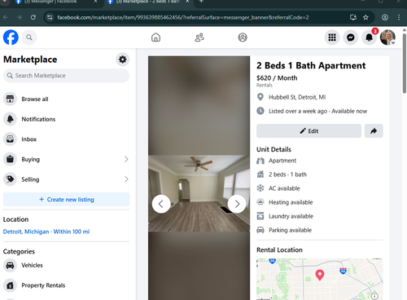
Task: Click the page vertical scrollbar
Action: (x=405, y=64)
